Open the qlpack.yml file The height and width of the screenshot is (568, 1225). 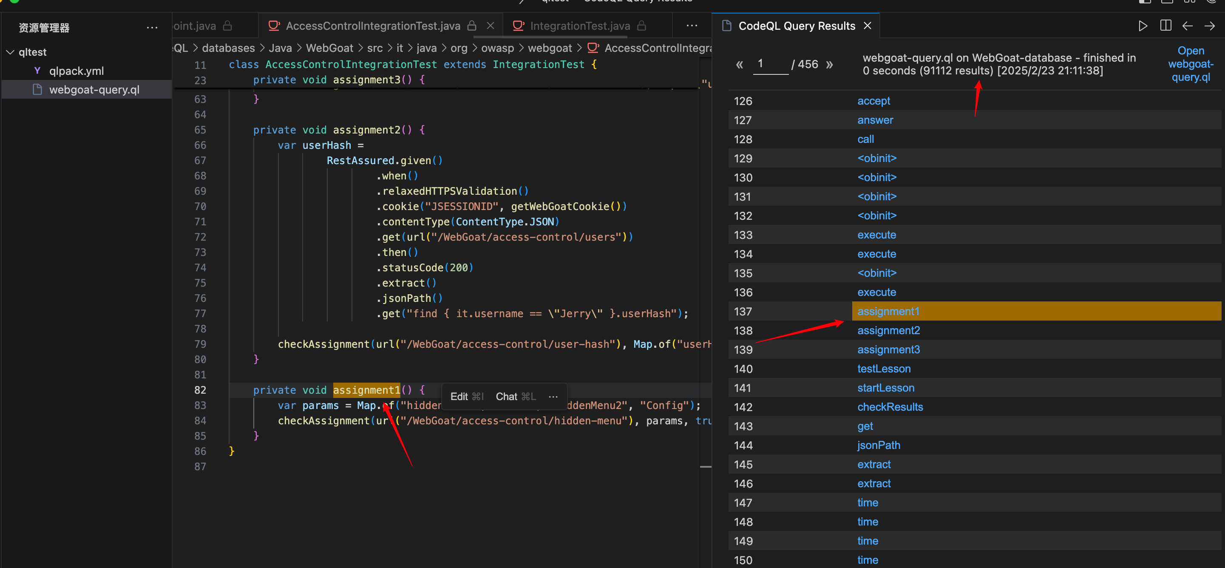[76, 71]
